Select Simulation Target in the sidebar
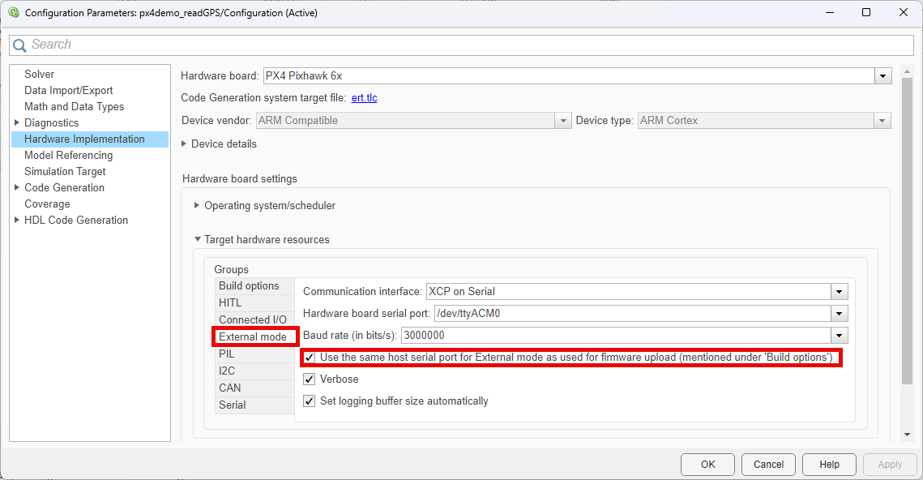The height and width of the screenshot is (480, 923). pyautogui.click(x=65, y=171)
